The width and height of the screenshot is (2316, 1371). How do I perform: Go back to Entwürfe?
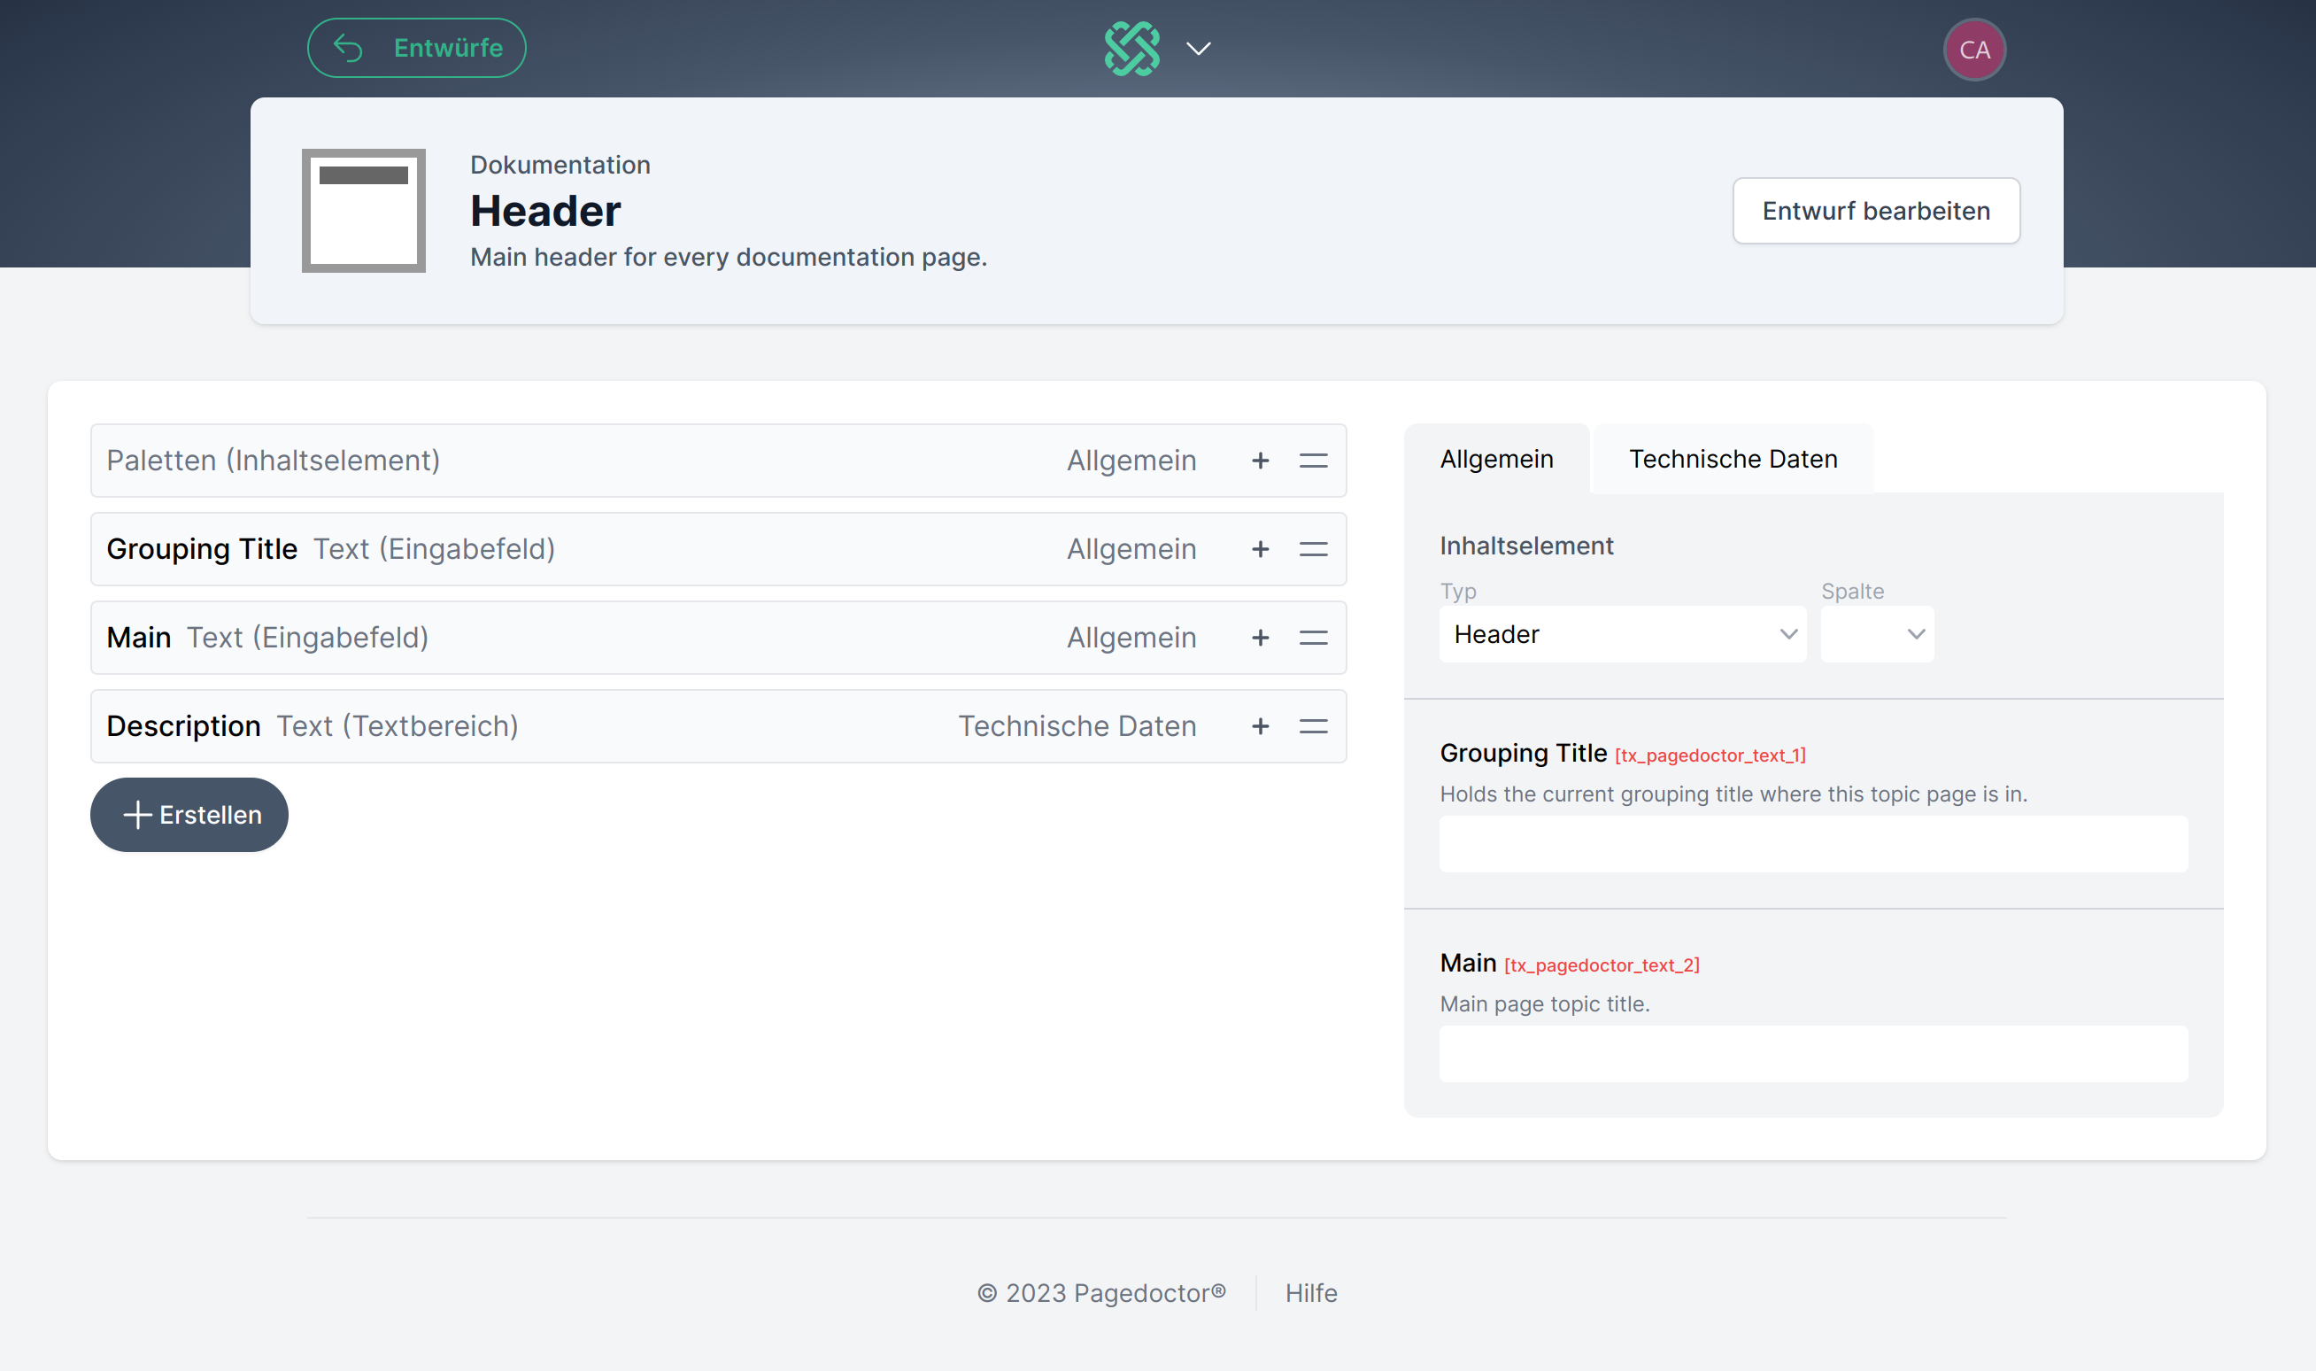click(x=416, y=47)
